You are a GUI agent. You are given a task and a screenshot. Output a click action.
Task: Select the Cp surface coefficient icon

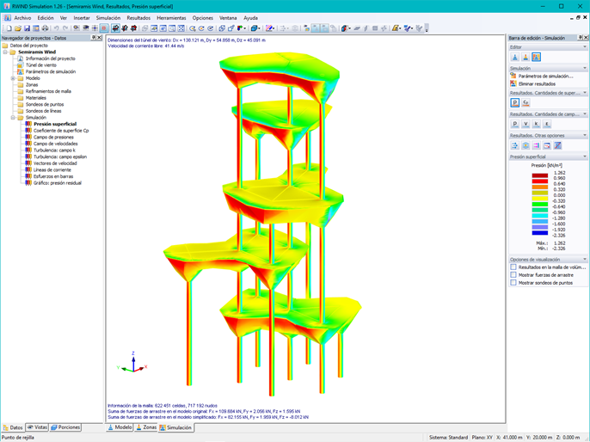tap(525, 102)
